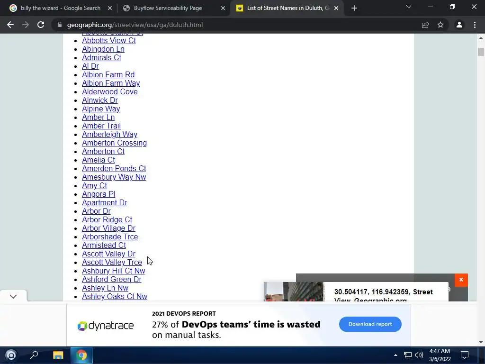Open the tab search dropdown arrow

[x=409, y=7]
